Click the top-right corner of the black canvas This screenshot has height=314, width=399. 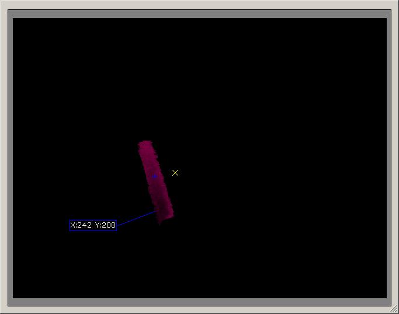click(x=386, y=19)
